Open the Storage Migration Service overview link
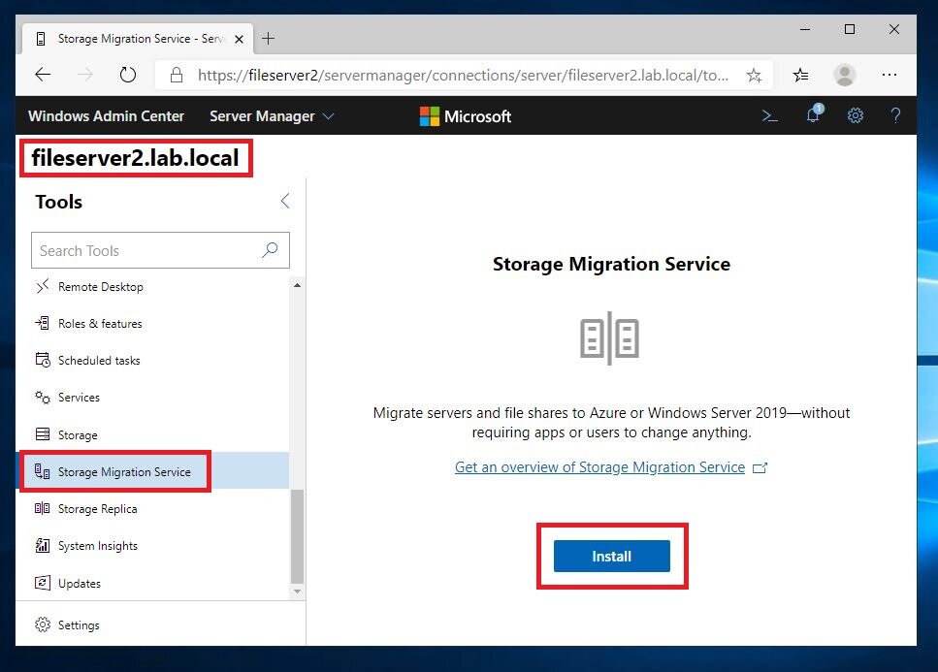This screenshot has height=672, width=938. [599, 467]
